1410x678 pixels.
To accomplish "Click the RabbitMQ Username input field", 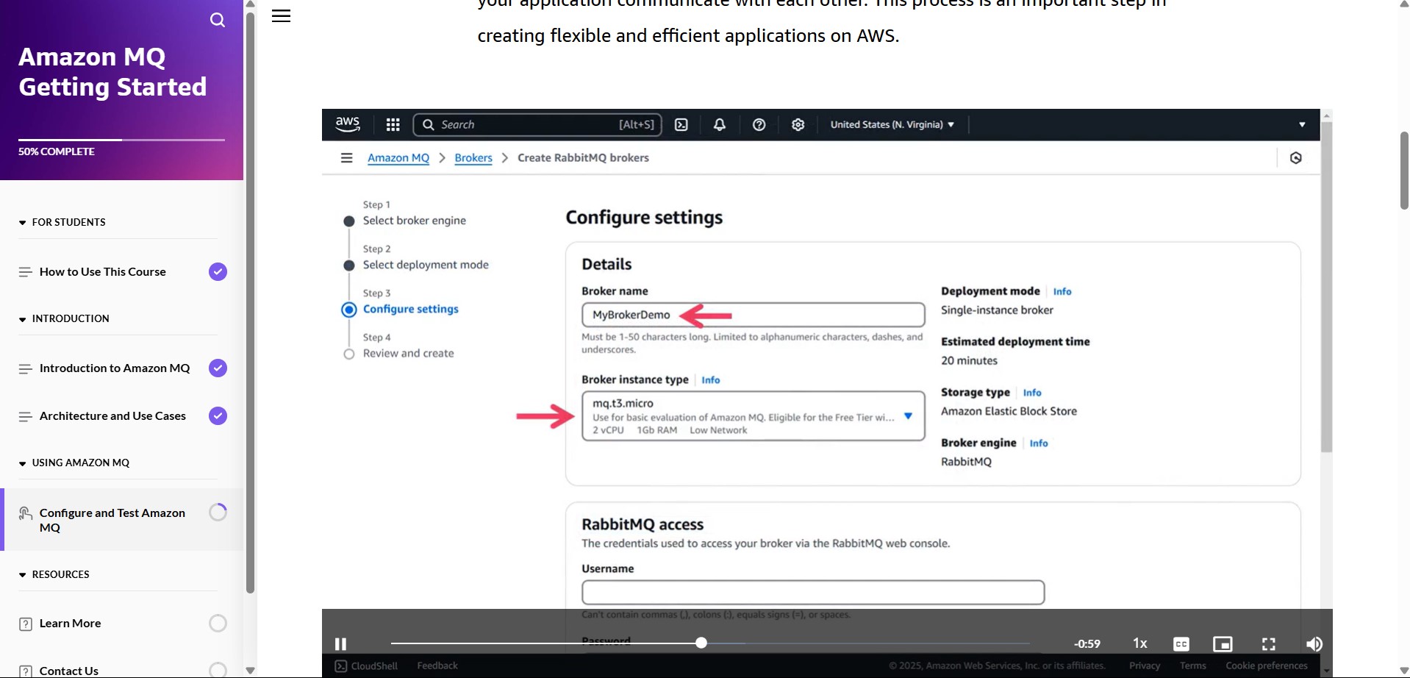I will 813,593.
